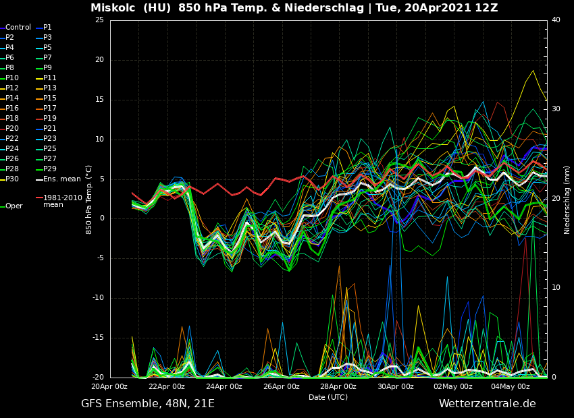Open the Wetterzentrale.de link

(x=487, y=404)
